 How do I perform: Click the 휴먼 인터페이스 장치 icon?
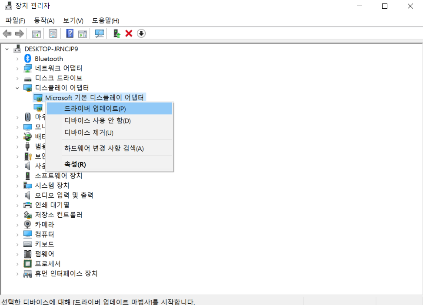[27, 274]
